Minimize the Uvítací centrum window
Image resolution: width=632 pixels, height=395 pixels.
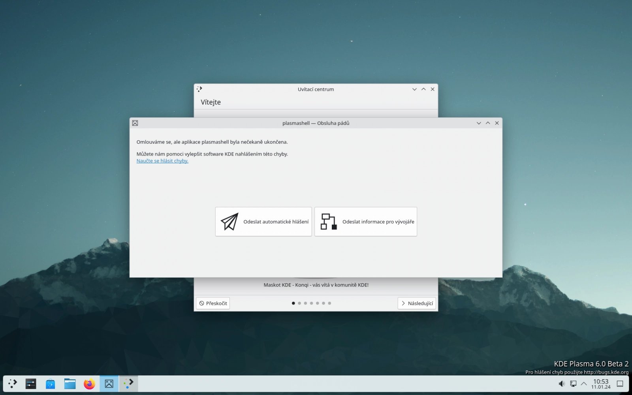414,89
